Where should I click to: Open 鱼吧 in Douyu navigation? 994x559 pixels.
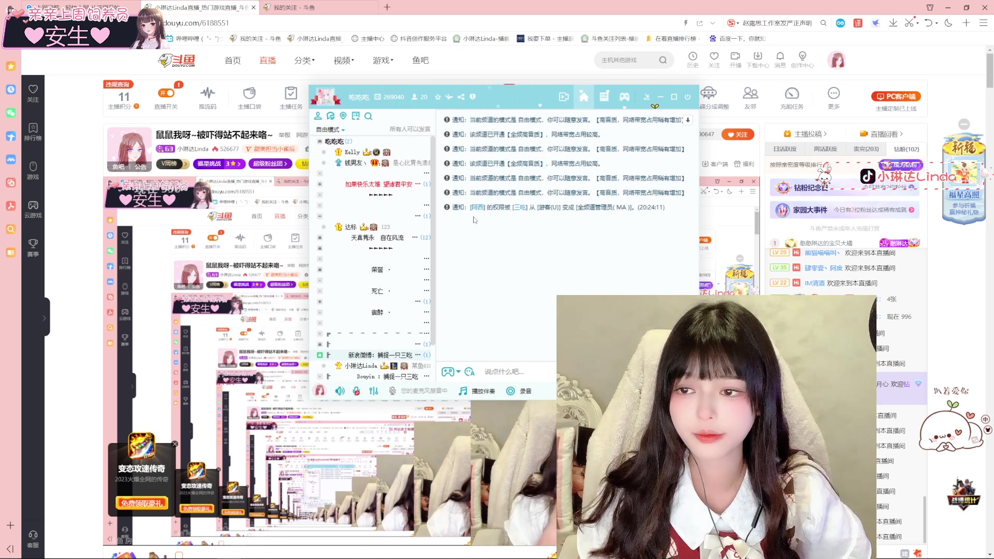click(420, 61)
